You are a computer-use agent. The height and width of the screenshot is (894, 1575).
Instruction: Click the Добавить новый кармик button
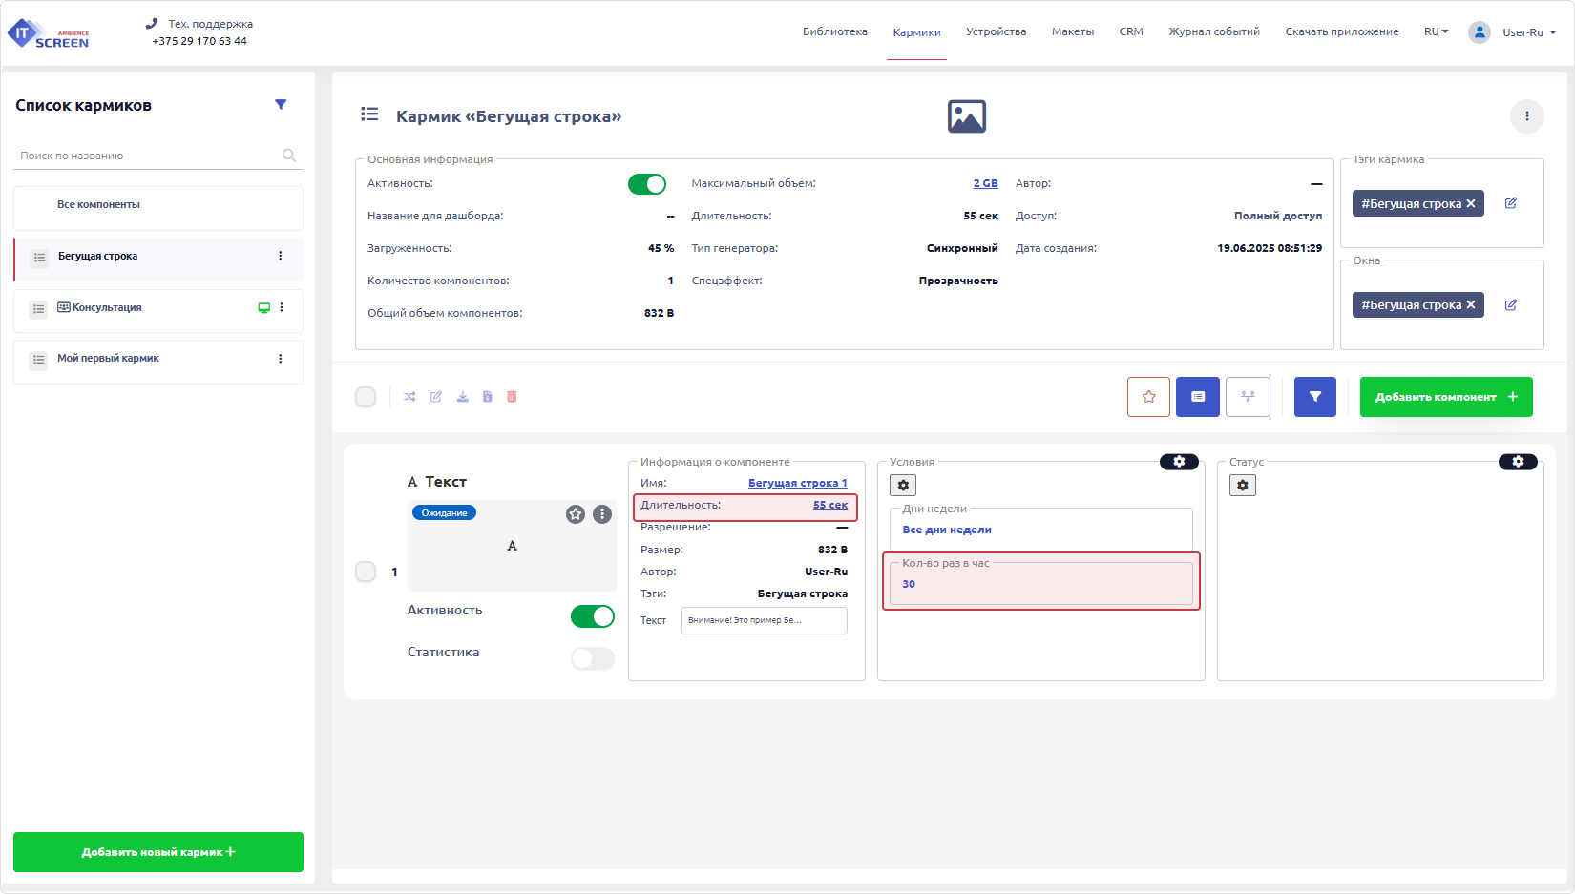(158, 852)
